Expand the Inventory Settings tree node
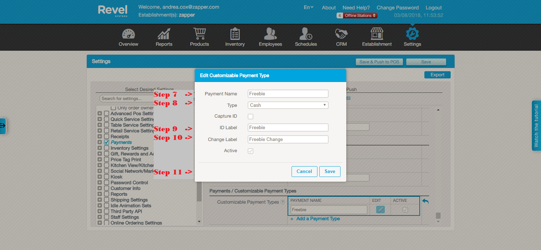The height and width of the screenshot is (250, 541). click(100, 148)
